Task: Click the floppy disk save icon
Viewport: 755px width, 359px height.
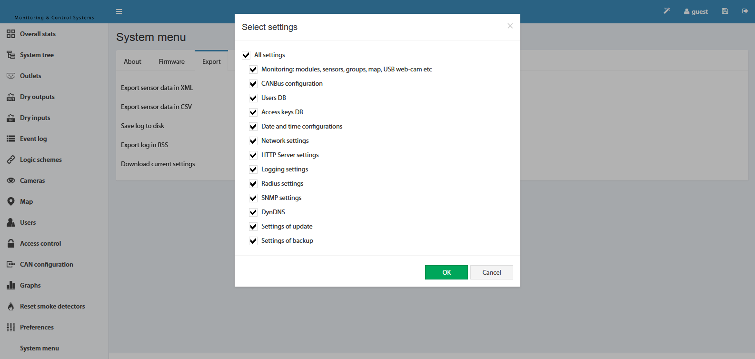Action: click(x=725, y=11)
